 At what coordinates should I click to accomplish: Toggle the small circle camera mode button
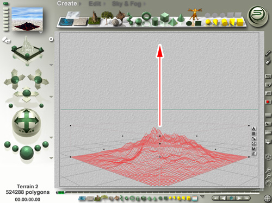coord(51,39)
